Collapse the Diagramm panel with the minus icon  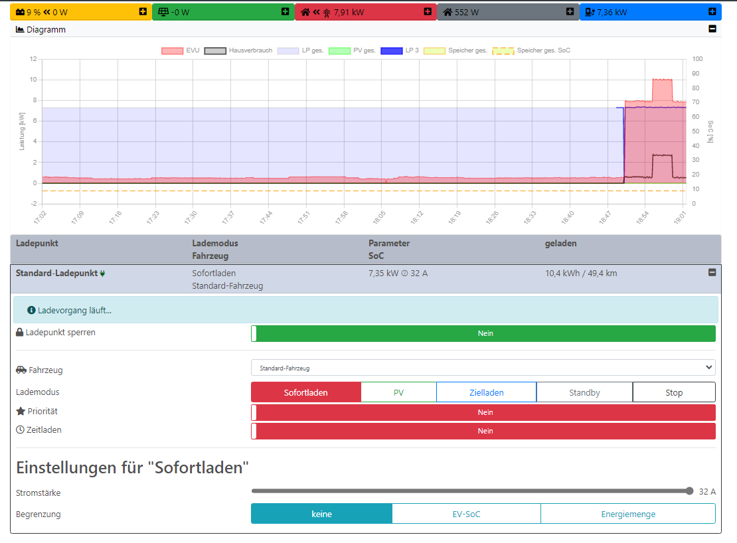(712, 29)
